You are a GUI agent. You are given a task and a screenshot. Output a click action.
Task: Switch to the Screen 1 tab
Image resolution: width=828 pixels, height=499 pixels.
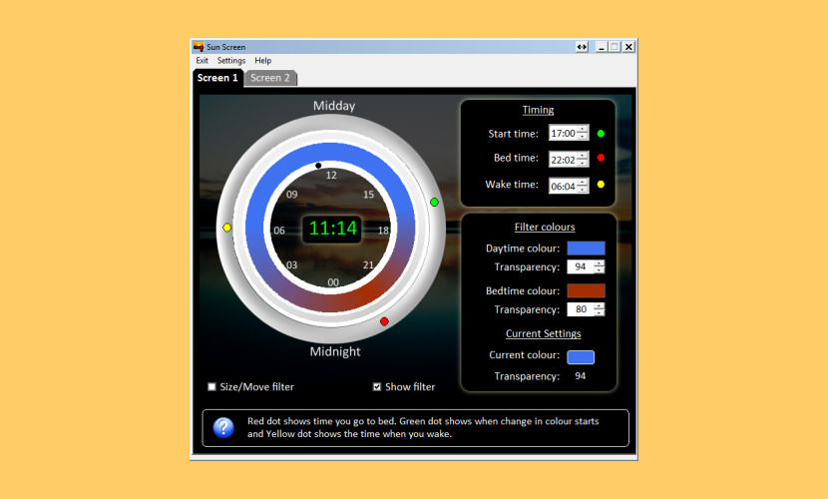[217, 78]
